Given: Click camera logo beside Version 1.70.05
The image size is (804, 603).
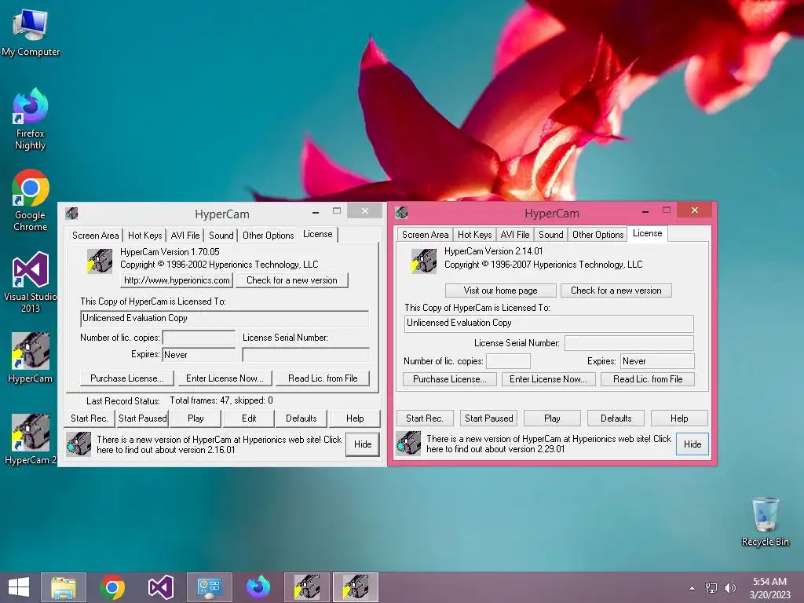Looking at the screenshot, I should pyautogui.click(x=100, y=261).
